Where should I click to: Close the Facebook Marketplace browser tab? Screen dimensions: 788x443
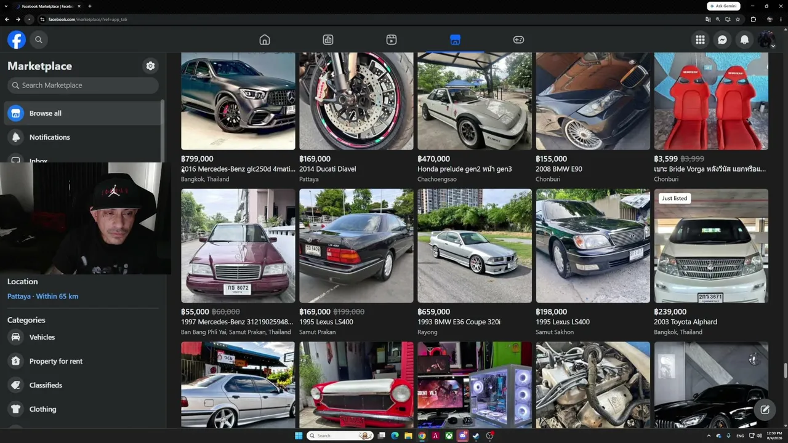(x=79, y=6)
